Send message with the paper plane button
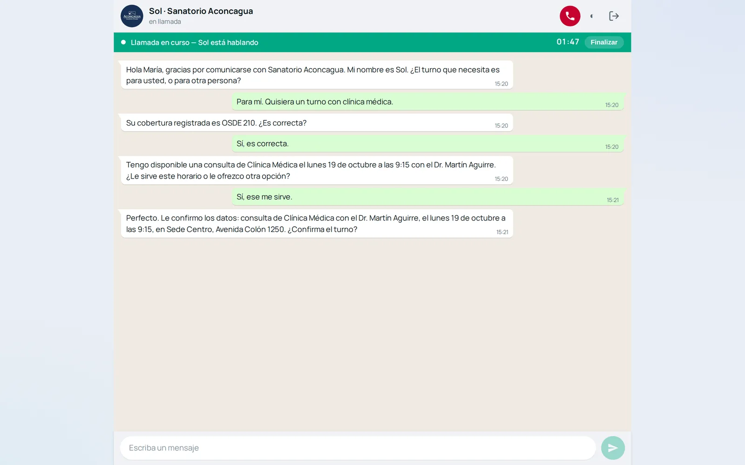 [613, 448]
